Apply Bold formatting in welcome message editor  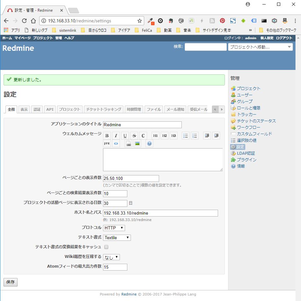(x=107, y=136)
